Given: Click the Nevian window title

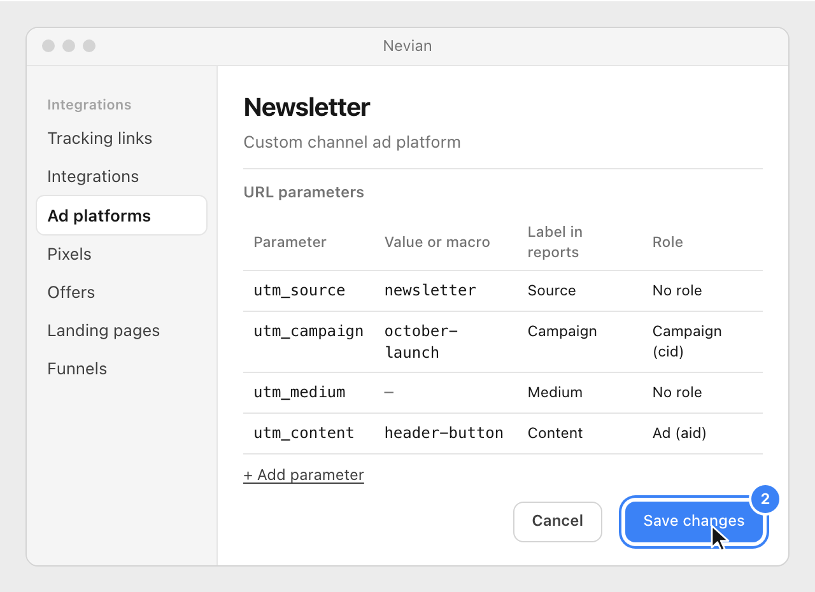Looking at the screenshot, I should [x=407, y=46].
